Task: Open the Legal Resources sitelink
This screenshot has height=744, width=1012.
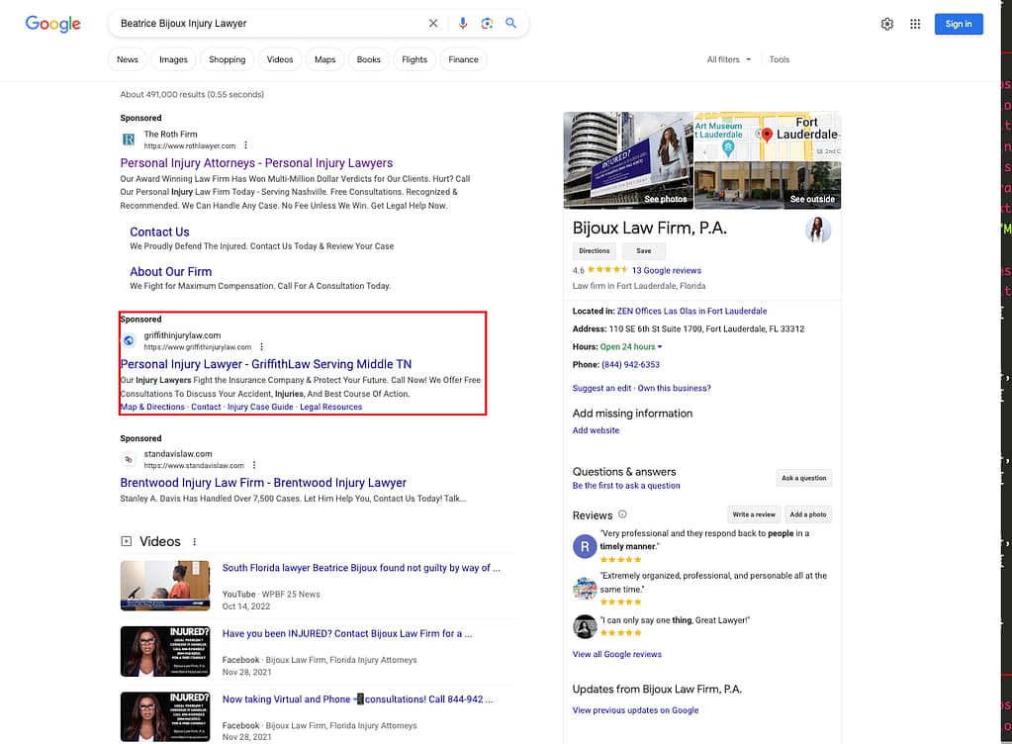Action: (x=330, y=408)
